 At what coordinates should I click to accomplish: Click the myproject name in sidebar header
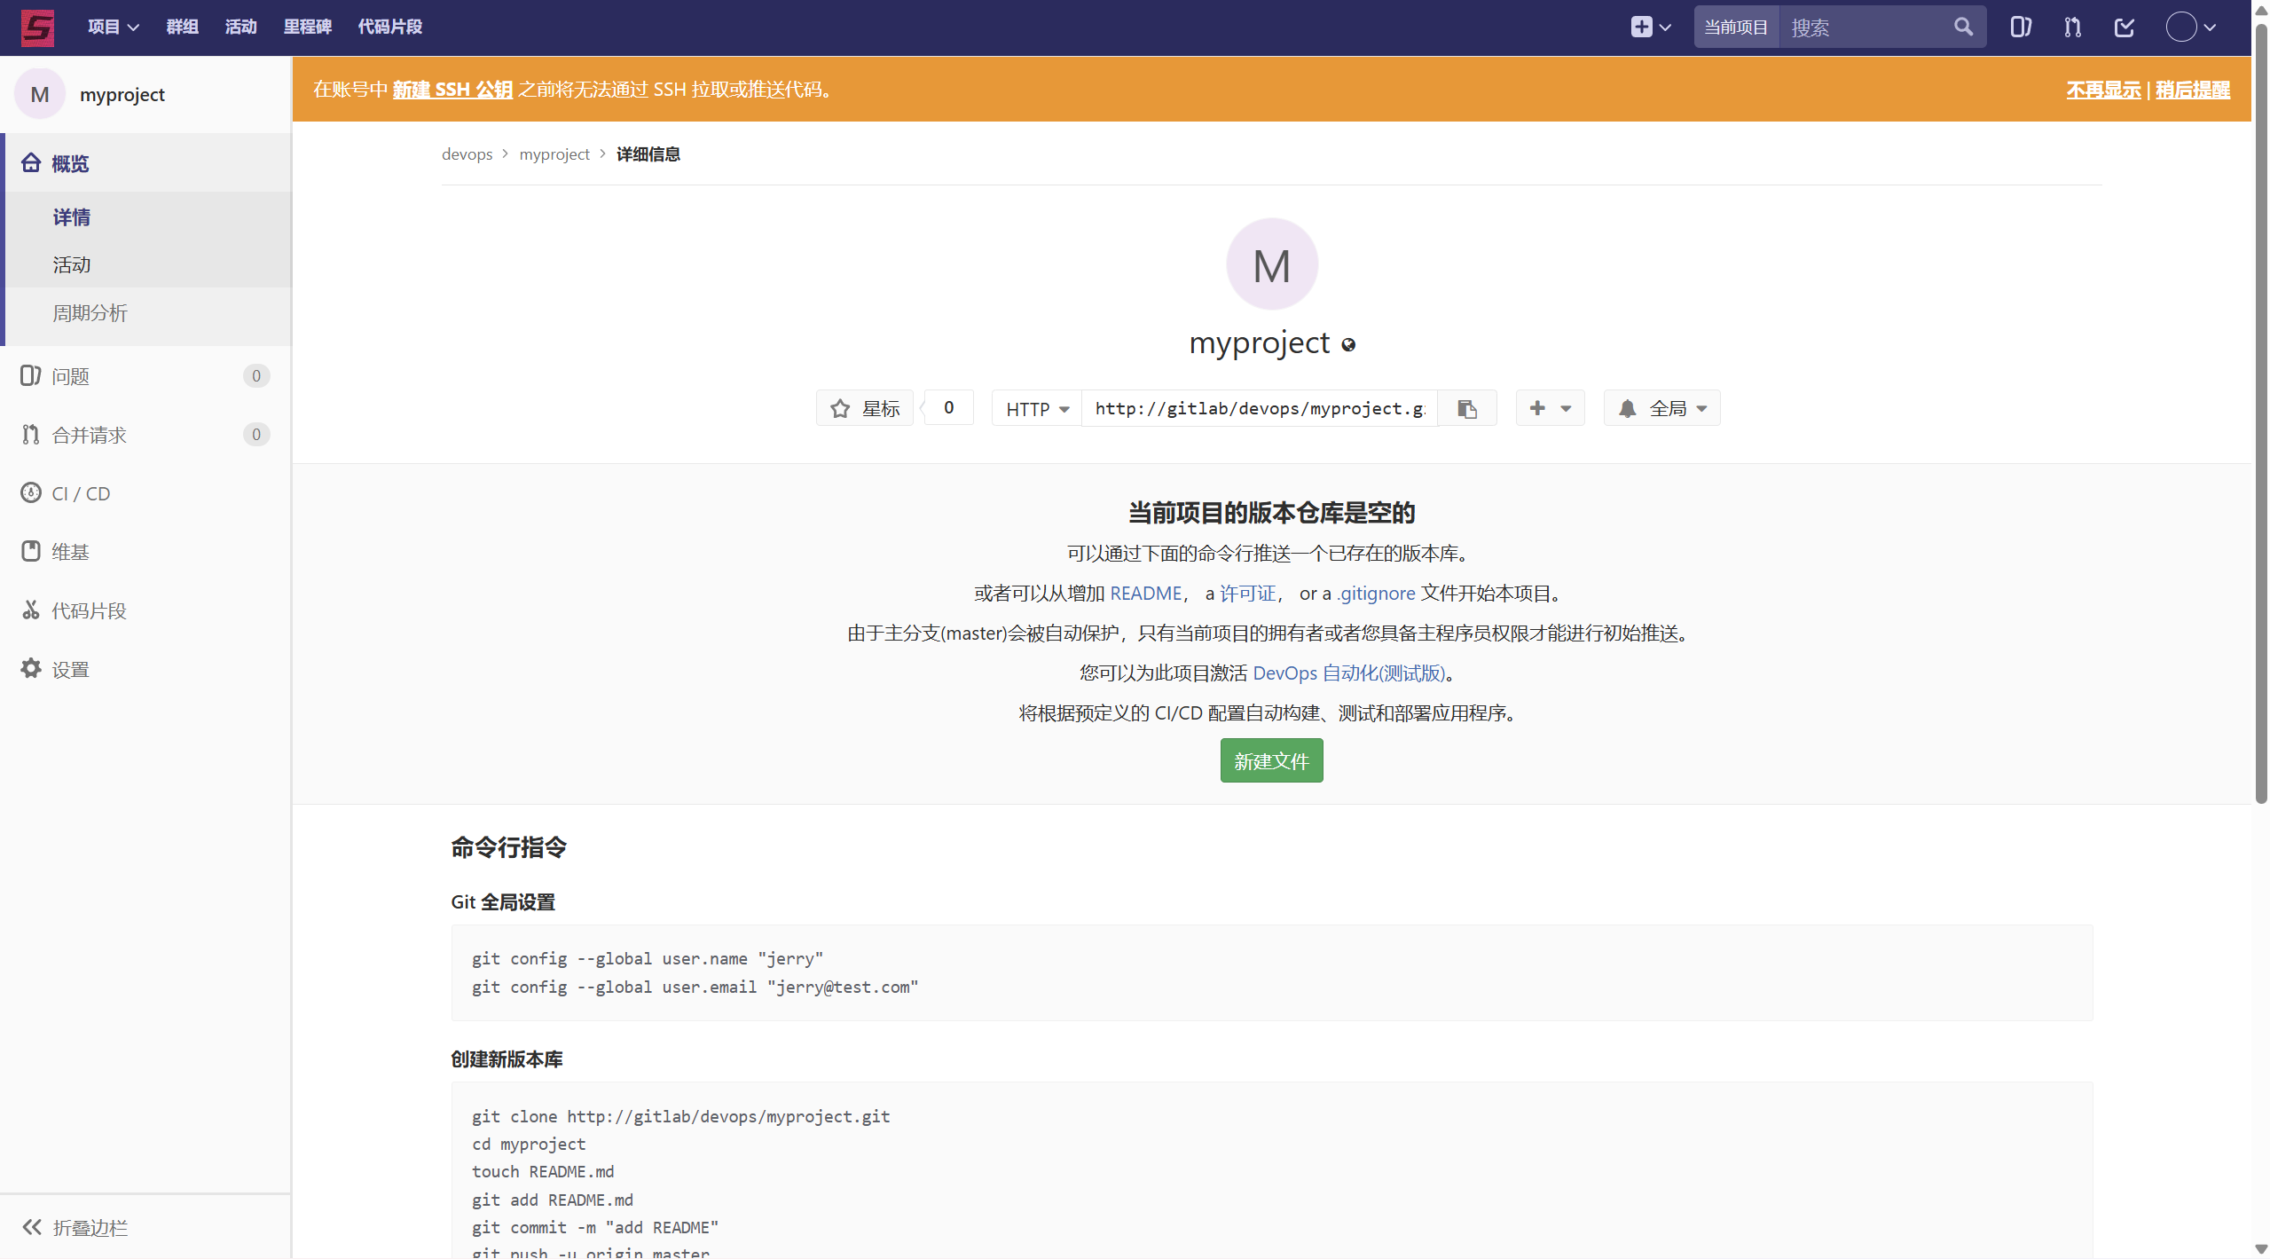pos(122,94)
